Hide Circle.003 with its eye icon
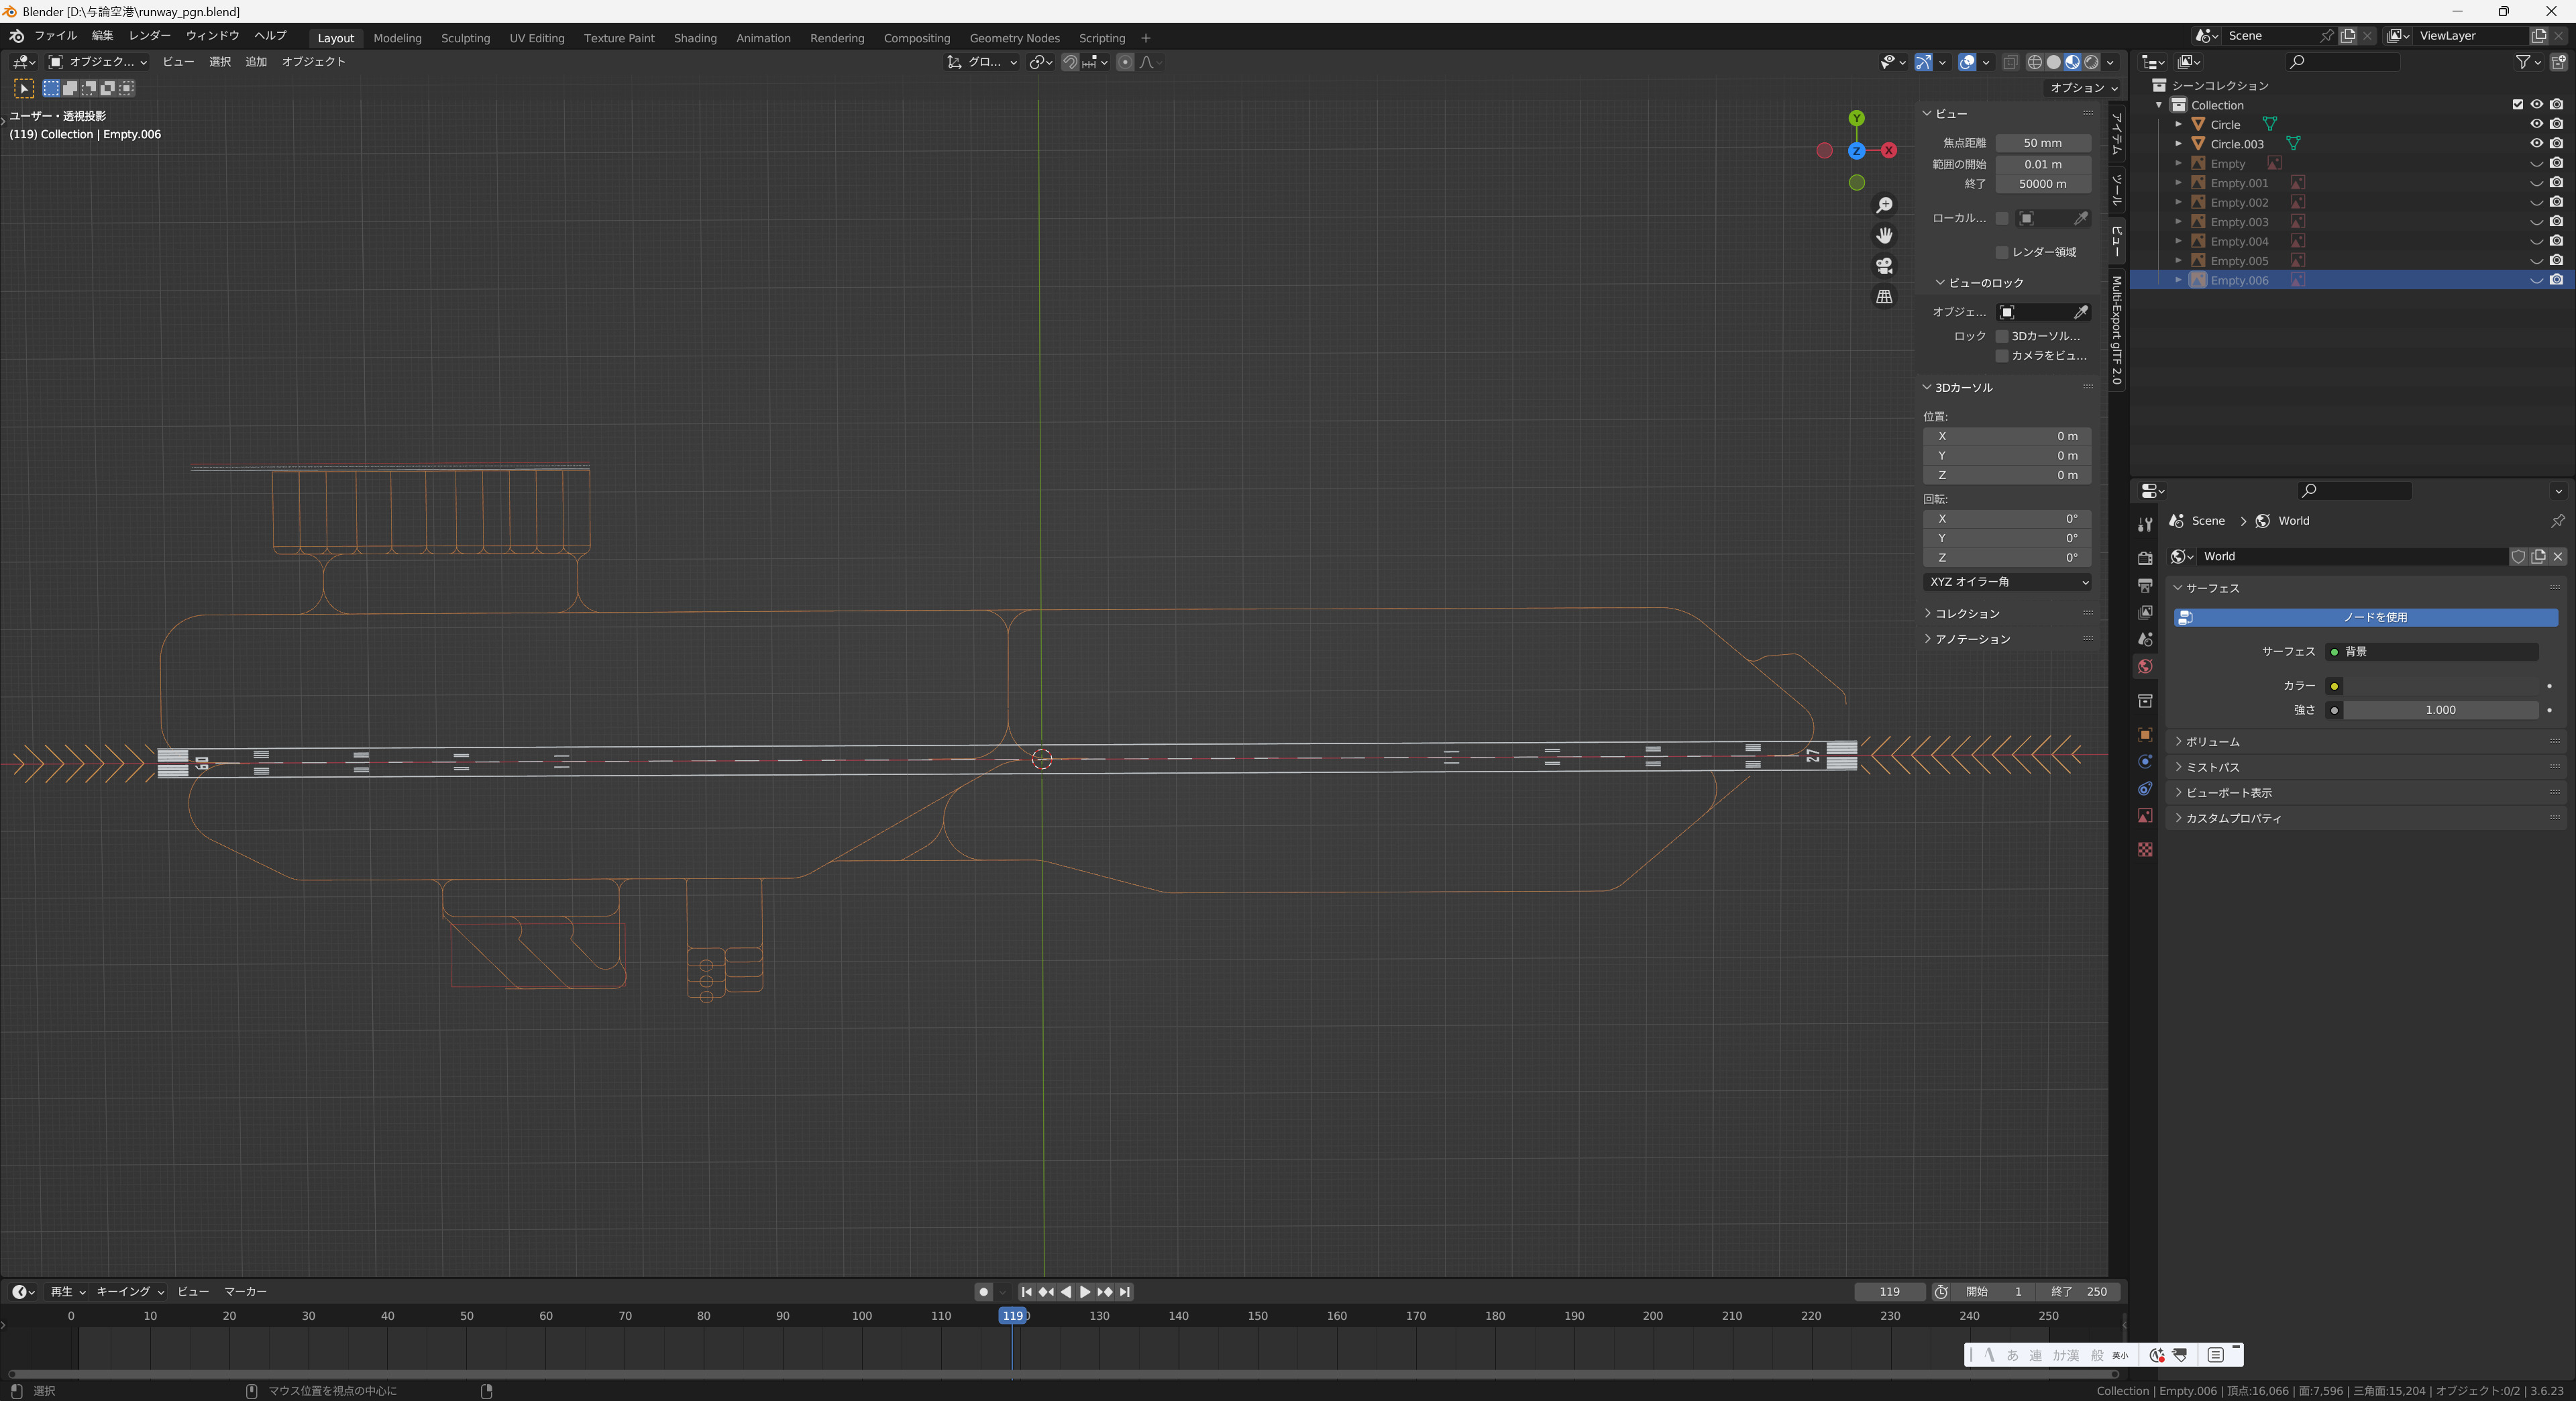Image resolution: width=2576 pixels, height=1401 pixels. point(2536,144)
